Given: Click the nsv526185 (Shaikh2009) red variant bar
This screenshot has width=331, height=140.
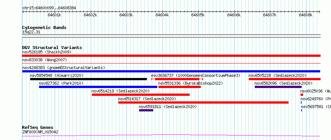Looking at the screenshot, I should pyautogui.click(x=171, y=56).
